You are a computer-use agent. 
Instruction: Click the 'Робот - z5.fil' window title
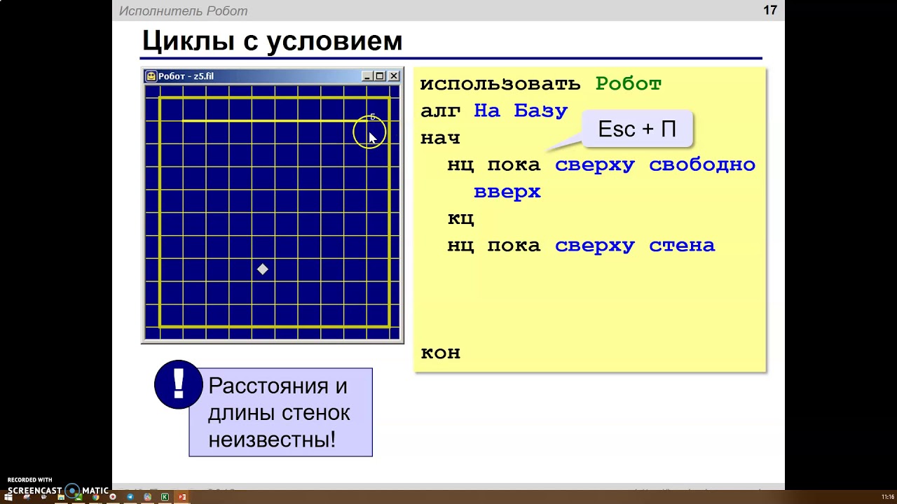(x=186, y=76)
